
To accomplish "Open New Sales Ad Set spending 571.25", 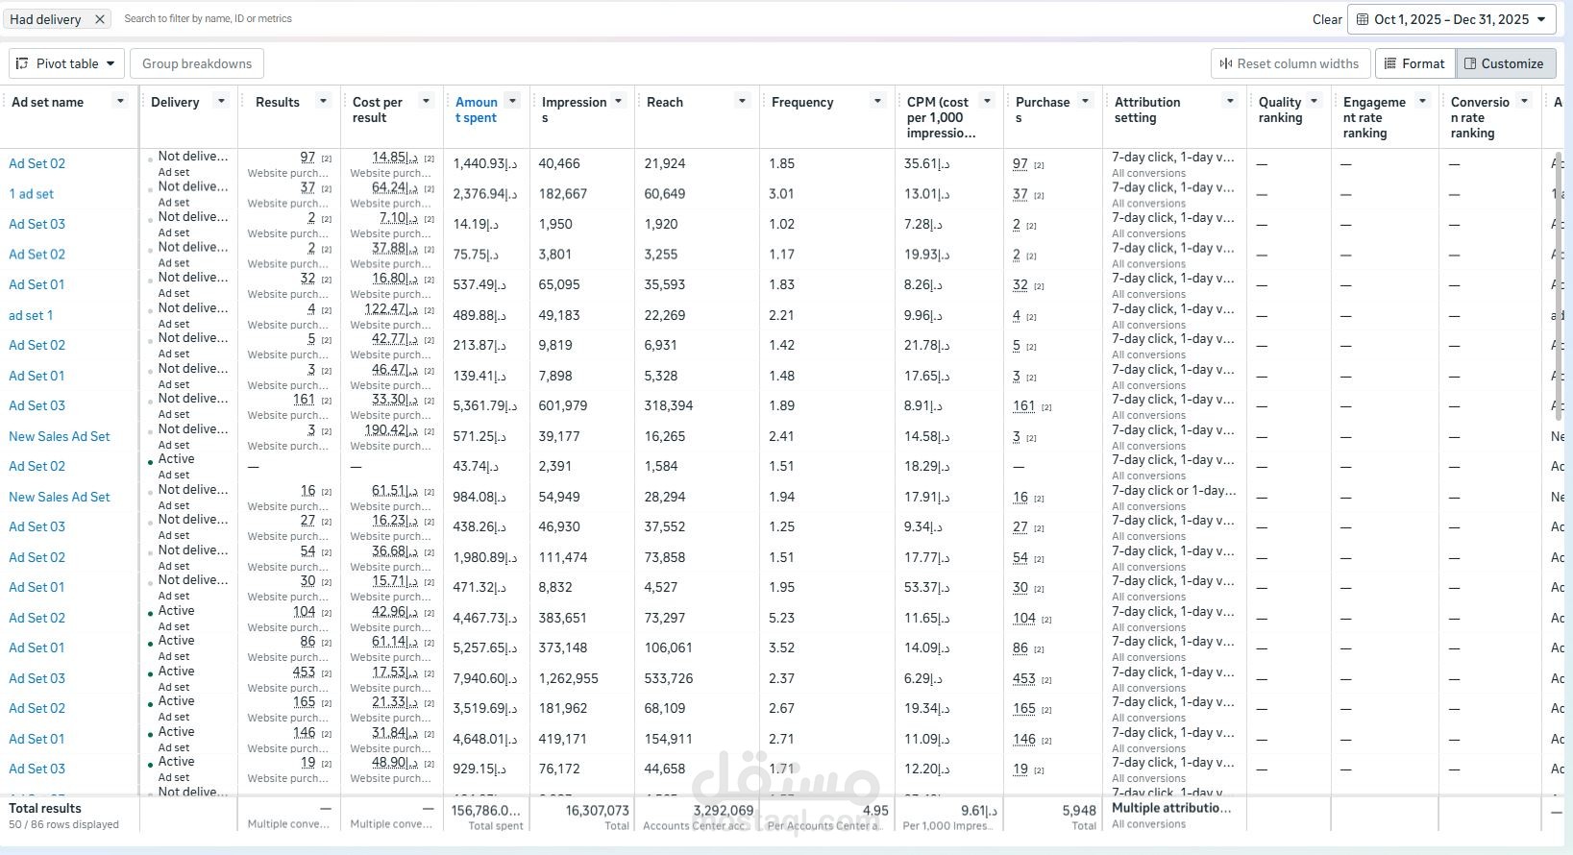I will pyautogui.click(x=60, y=436).
